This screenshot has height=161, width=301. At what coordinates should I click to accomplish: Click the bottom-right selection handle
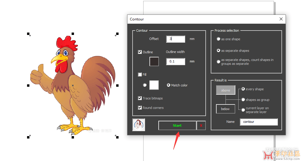click(x=117, y=137)
